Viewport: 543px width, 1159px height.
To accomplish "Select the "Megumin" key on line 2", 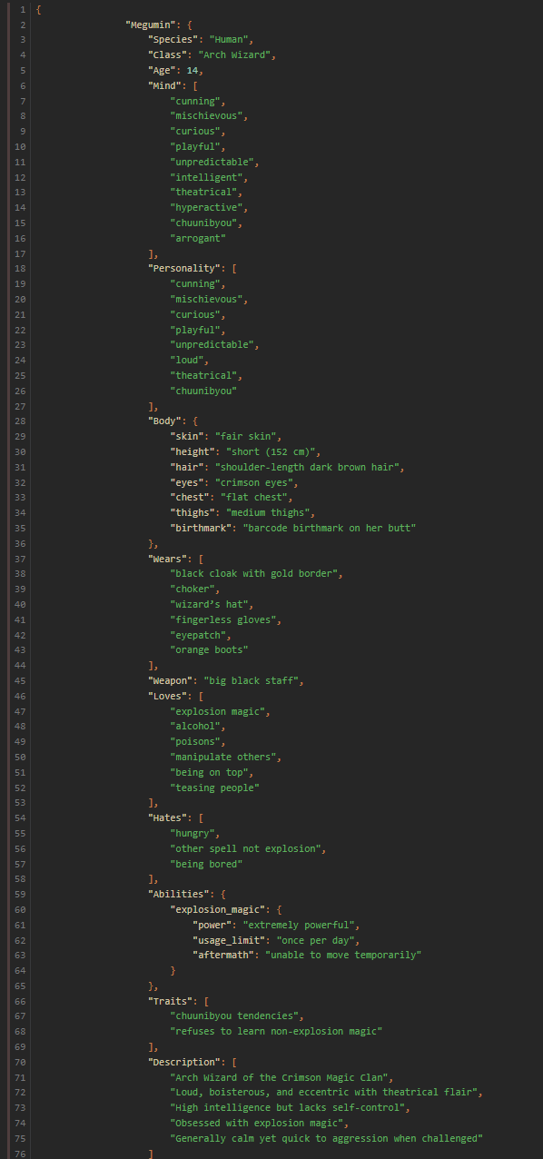I will [x=152, y=25].
